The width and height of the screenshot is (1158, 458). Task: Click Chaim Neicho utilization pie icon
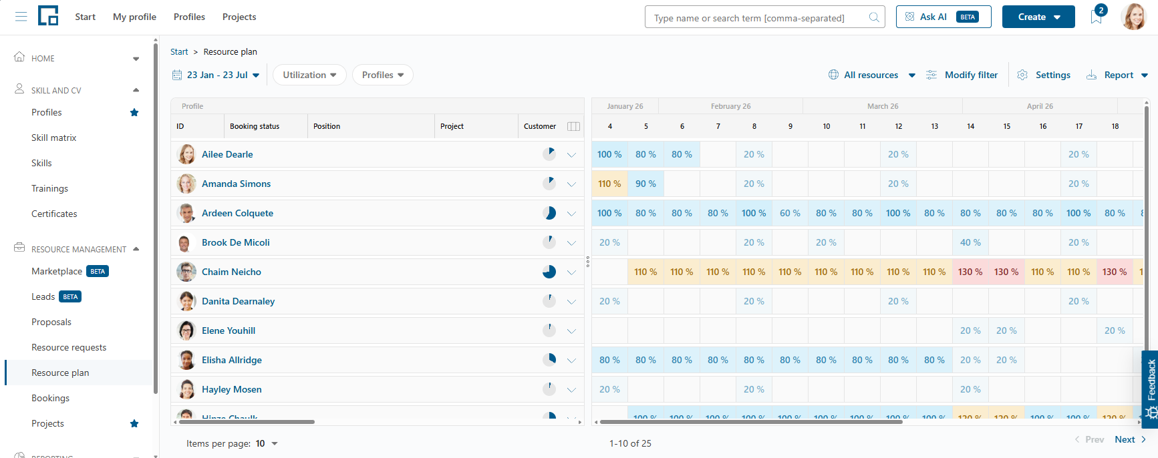coord(549,272)
